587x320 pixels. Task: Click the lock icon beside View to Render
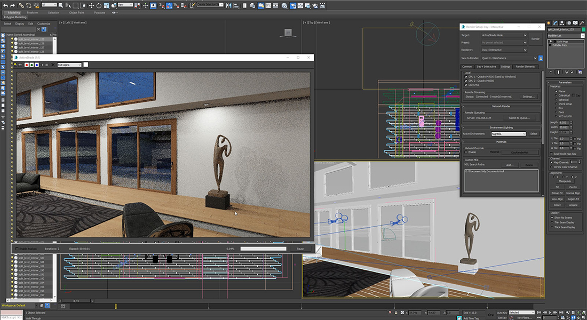[541, 58]
